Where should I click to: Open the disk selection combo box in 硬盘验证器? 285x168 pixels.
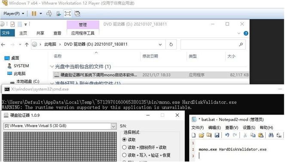coord(113,126)
